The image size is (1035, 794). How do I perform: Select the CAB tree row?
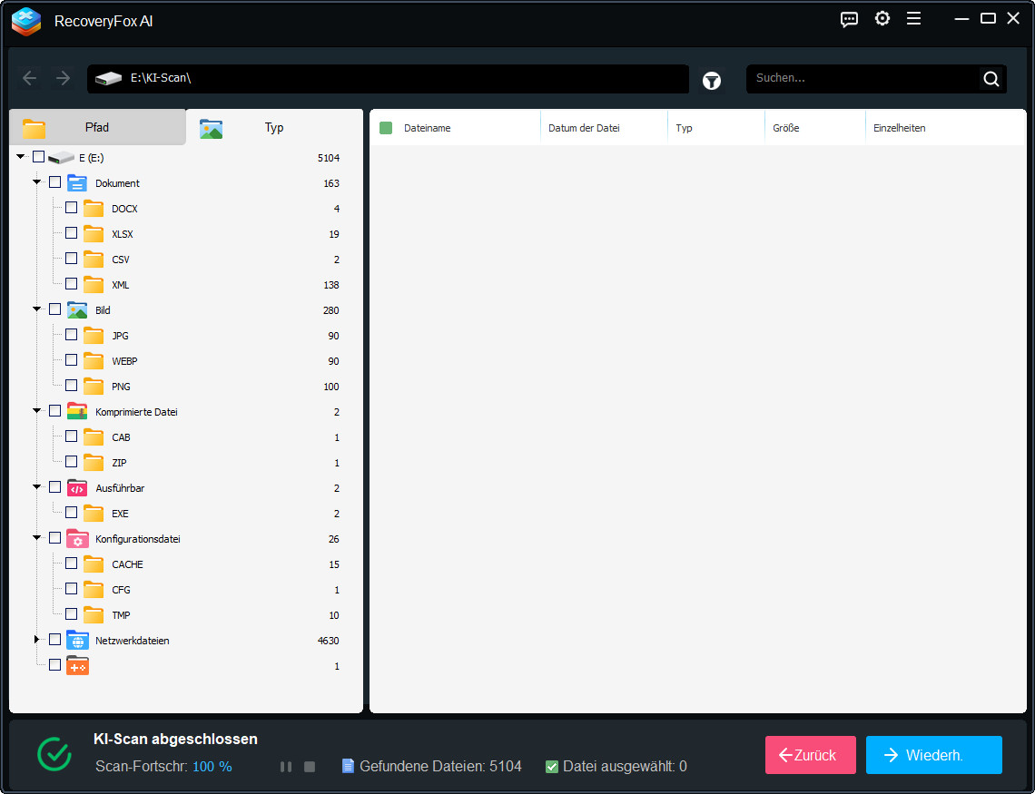click(x=186, y=437)
